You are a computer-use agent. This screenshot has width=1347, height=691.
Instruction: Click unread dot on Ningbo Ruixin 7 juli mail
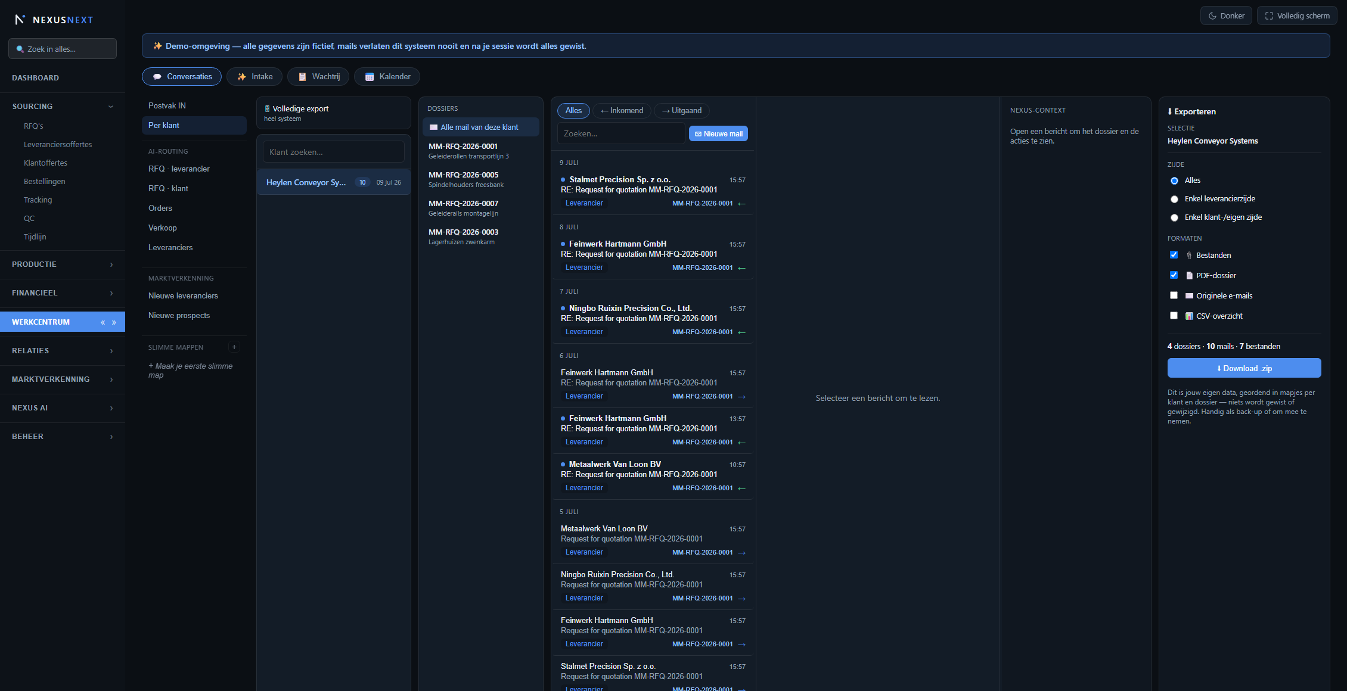pyautogui.click(x=563, y=309)
